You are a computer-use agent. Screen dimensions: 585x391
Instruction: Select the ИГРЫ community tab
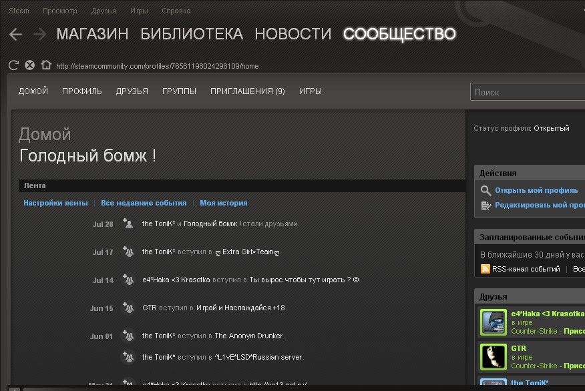pos(311,91)
